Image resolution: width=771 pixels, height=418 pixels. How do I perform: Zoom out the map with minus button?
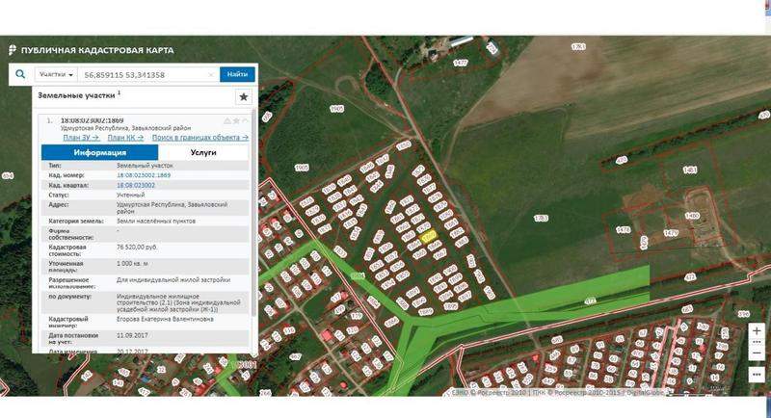point(757,353)
